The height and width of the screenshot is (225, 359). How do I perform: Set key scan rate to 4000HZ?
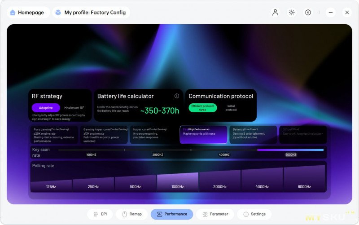click(224, 154)
